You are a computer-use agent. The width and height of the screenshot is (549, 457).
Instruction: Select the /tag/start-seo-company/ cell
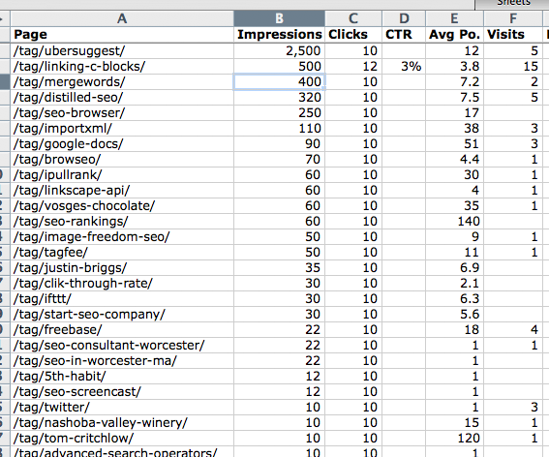tap(122, 314)
